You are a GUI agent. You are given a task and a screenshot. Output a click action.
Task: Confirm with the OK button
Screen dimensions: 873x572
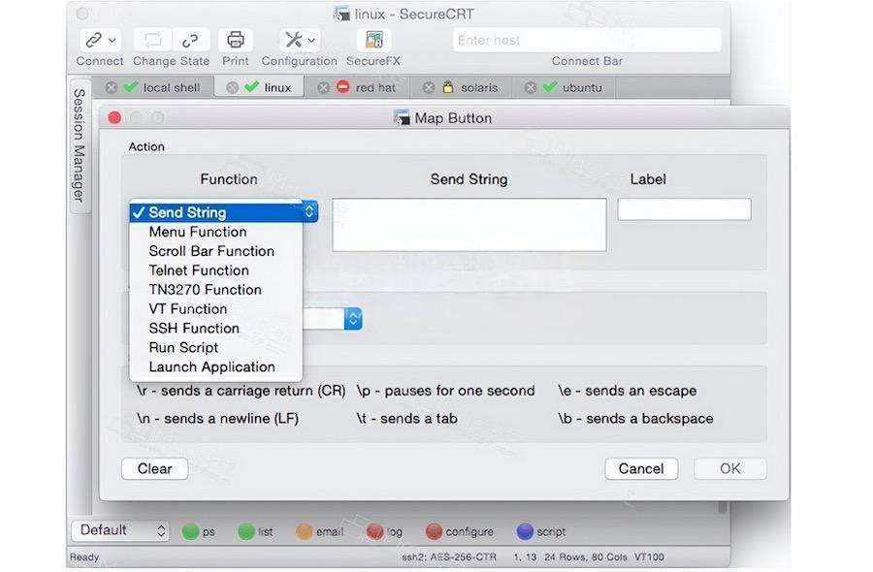[730, 468]
